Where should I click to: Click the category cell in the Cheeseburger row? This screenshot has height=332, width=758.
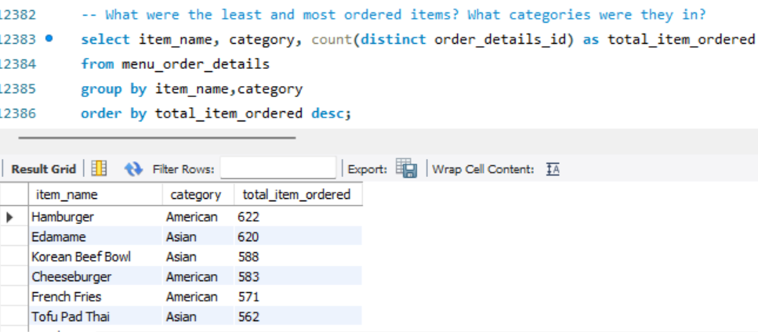198,276
